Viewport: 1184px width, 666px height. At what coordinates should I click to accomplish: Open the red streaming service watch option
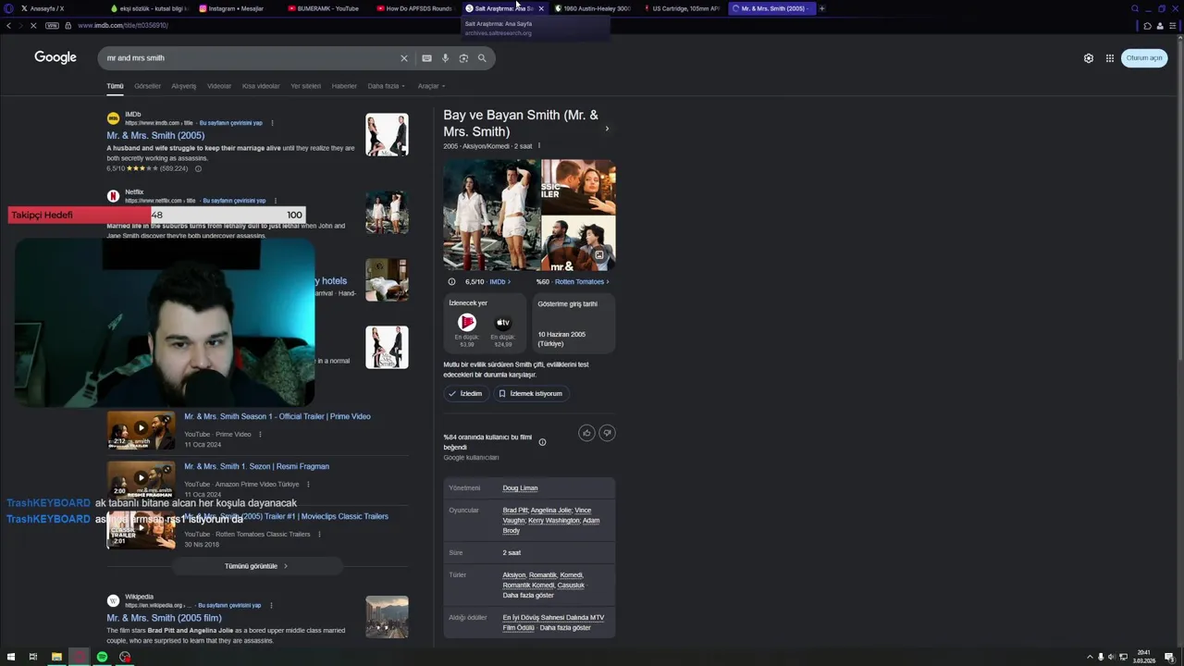(x=467, y=323)
